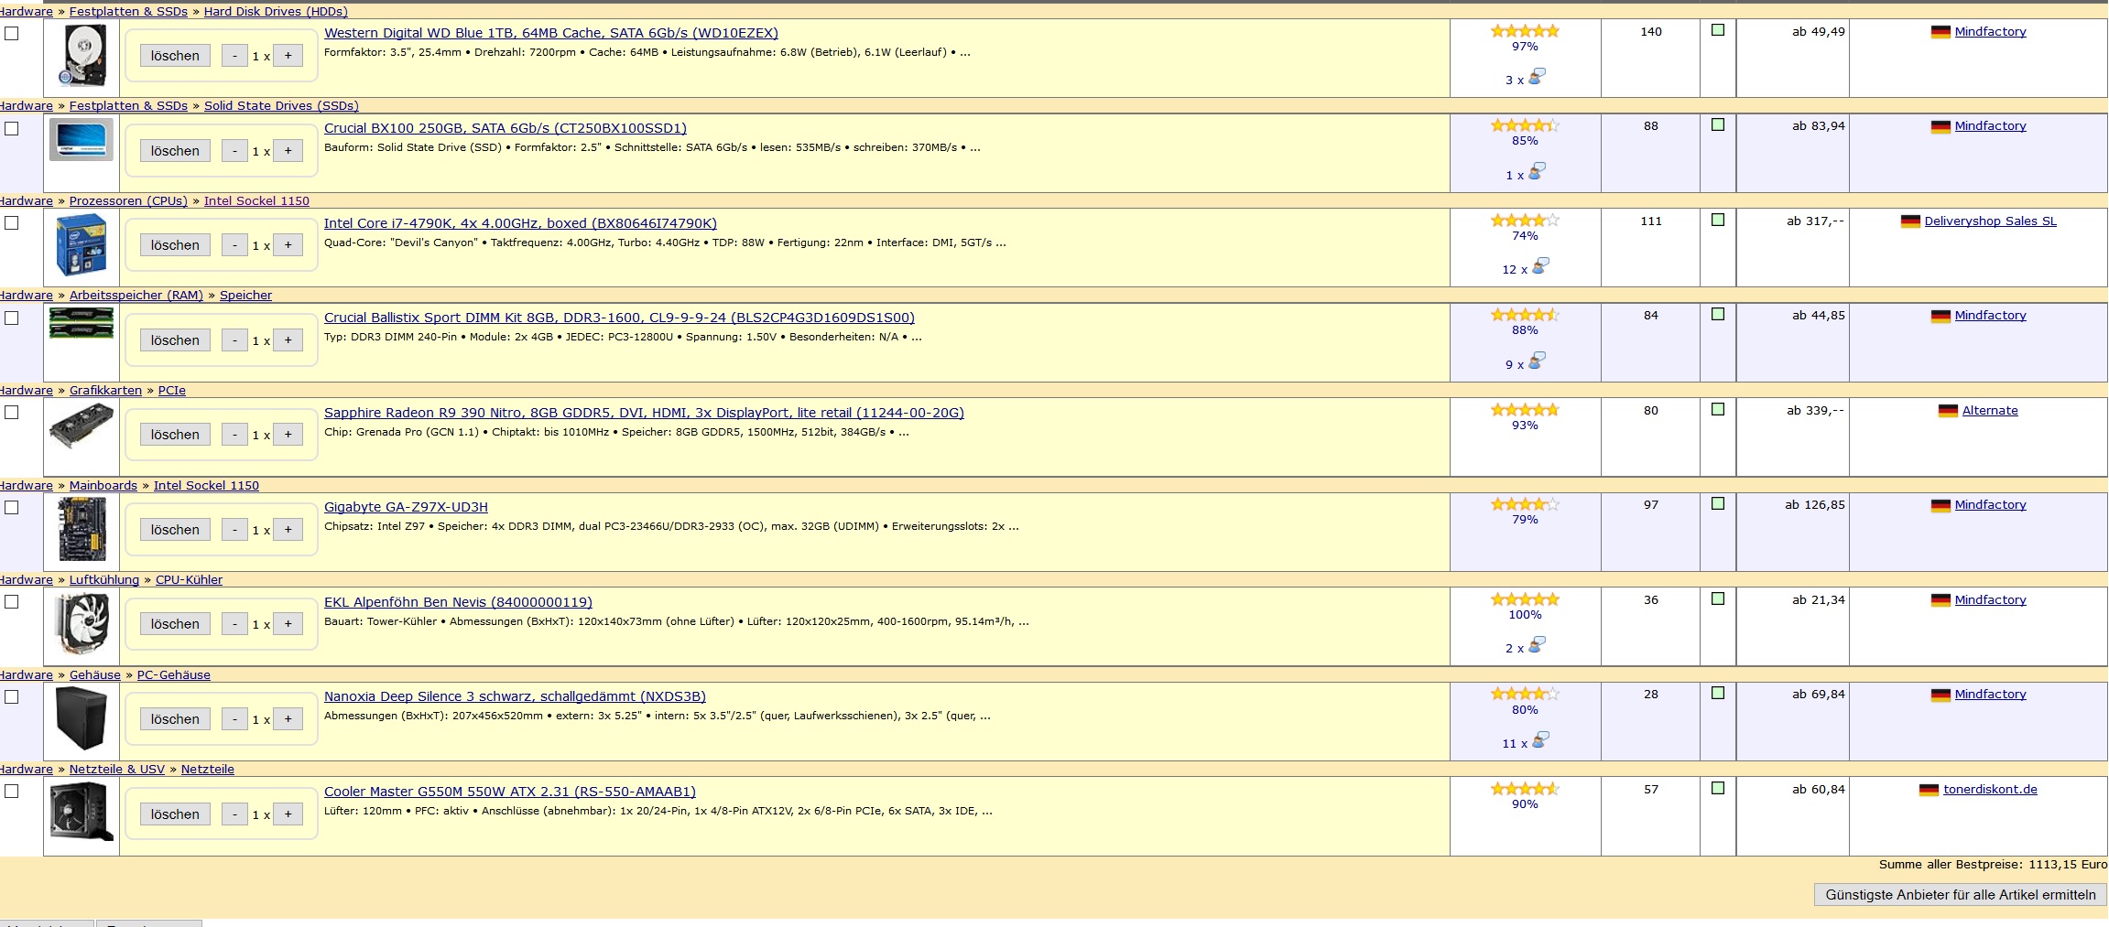Screen dimensions: 2109x927
Task: Tick the selection checkbox for the Crucial BX100
Action: (12, 128)
